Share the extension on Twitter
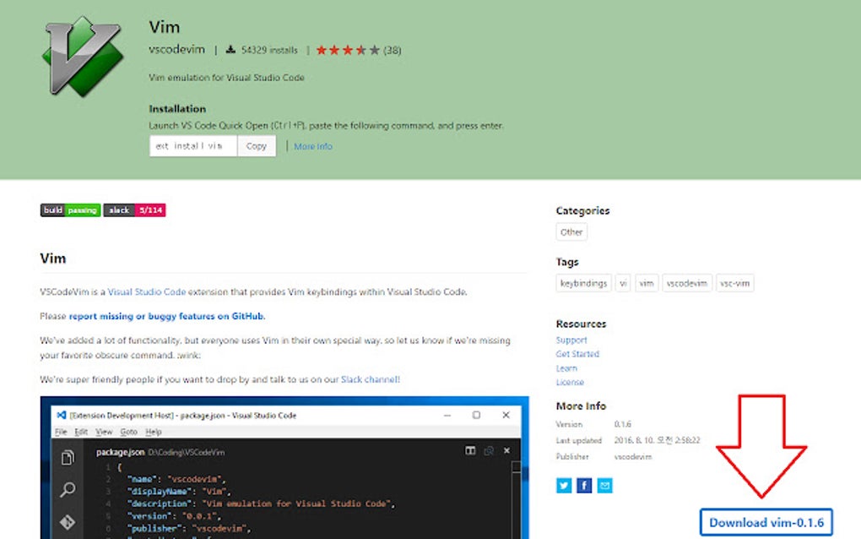861x539 pixels. [x=563, y=486]
